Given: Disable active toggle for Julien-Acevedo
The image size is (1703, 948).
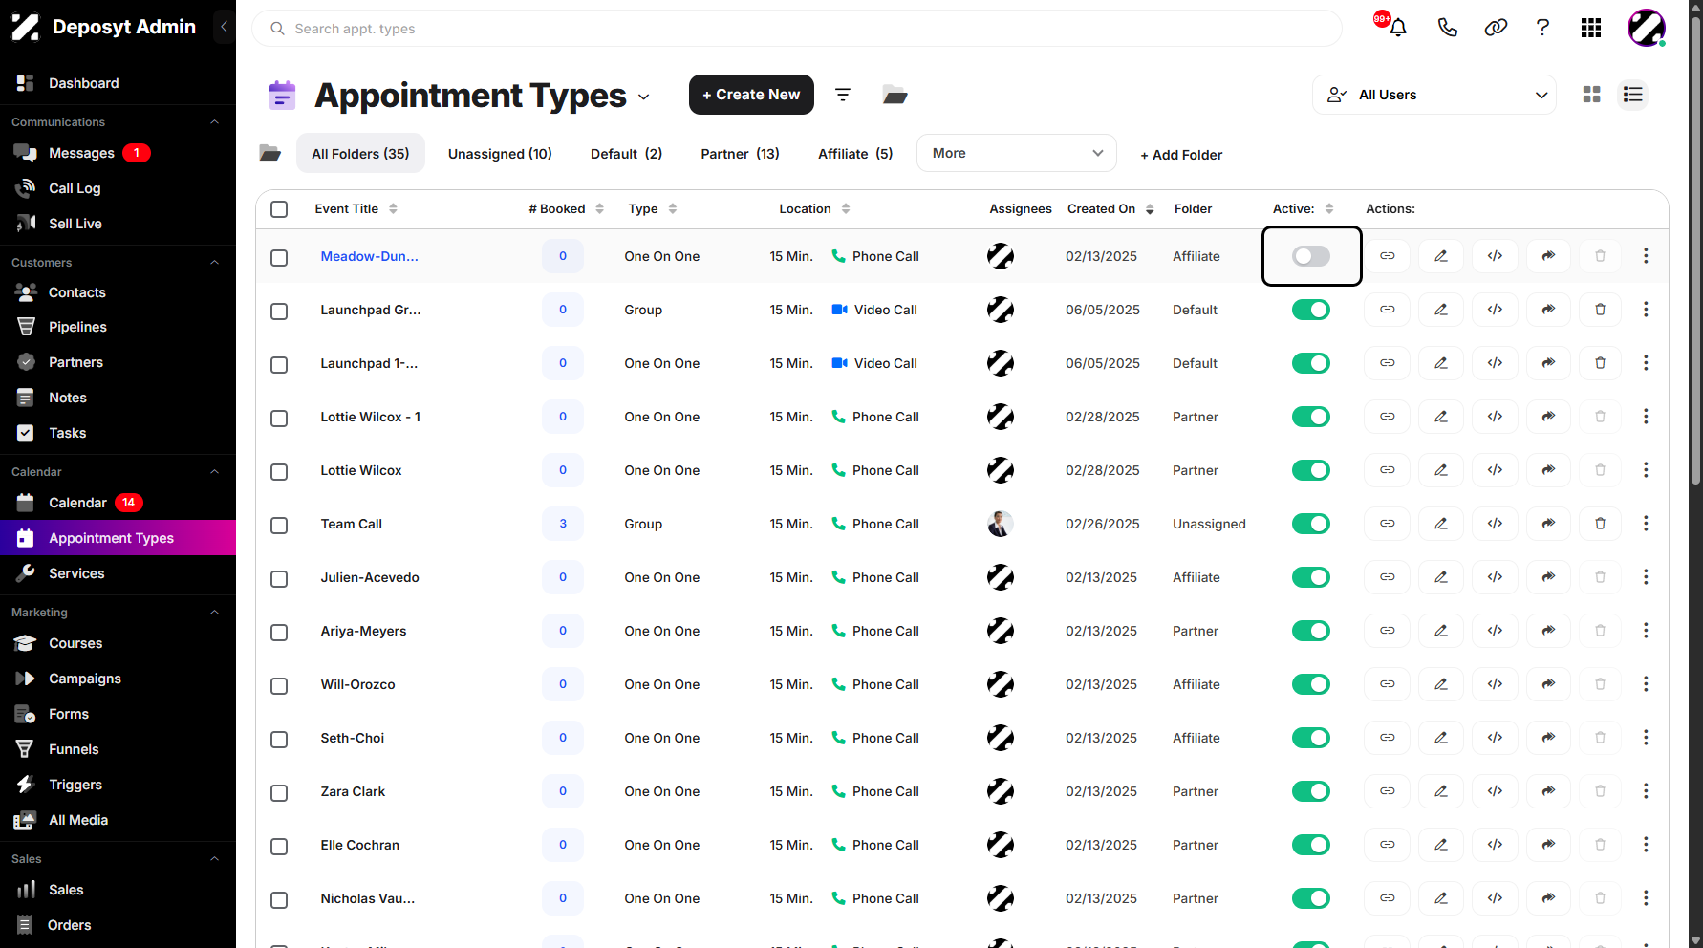Looking at the screenshot, I should click(1311, 577).
